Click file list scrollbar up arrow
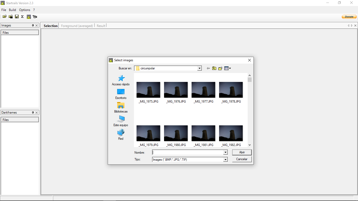 click(249, 75)
